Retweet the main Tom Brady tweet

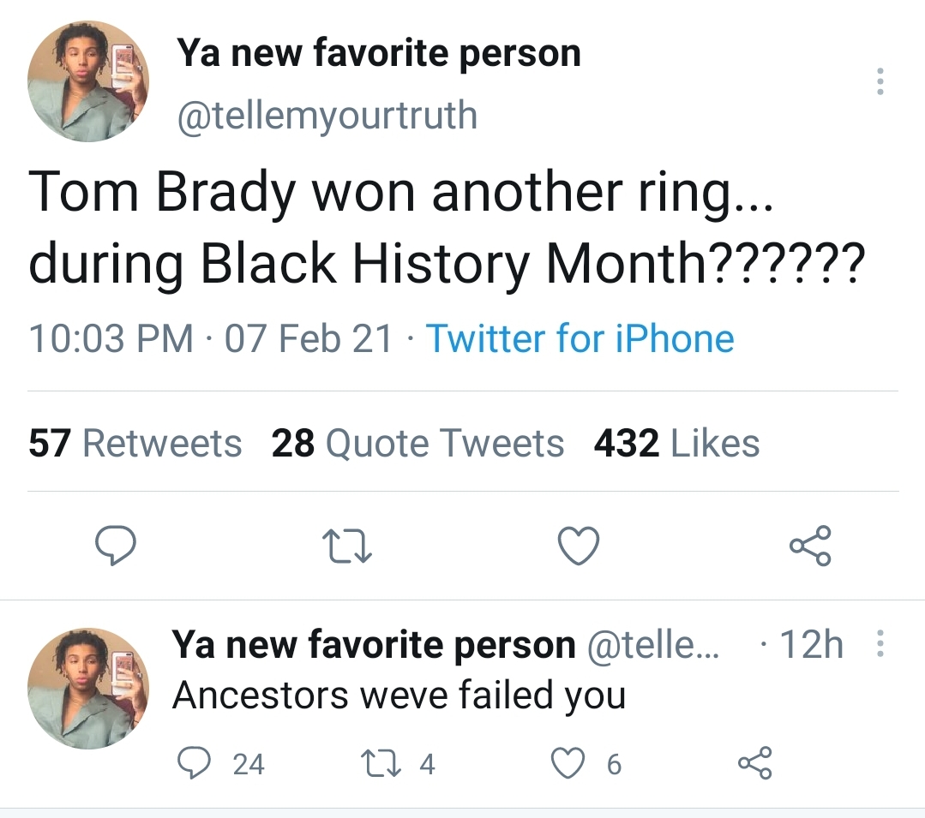coord(348,547)
